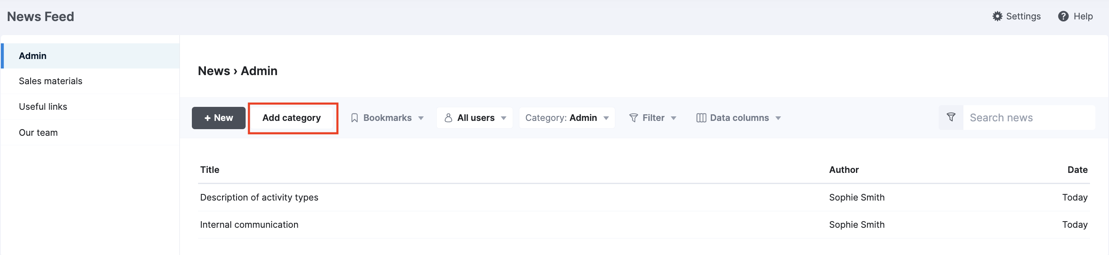The width and height of the screenshot is (1109, 255).
Task: Expand the Filter dropdown arrow
Action: (673, 118)
